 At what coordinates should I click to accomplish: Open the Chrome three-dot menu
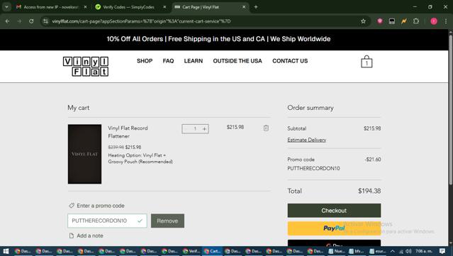[x=446, y=21]
